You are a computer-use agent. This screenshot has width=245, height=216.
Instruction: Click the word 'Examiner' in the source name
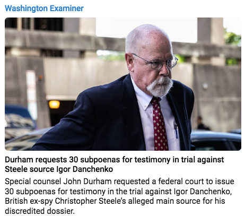67,8
